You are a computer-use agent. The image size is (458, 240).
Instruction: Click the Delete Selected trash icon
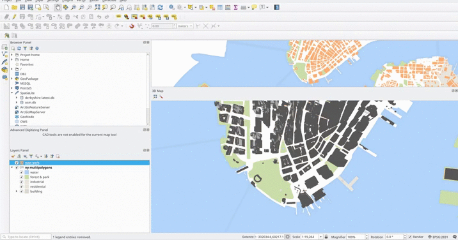(67, 17)
